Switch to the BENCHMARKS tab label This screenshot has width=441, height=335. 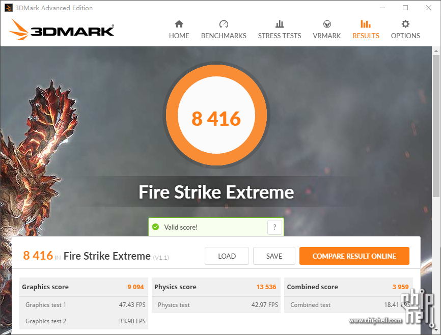(224, 36)
